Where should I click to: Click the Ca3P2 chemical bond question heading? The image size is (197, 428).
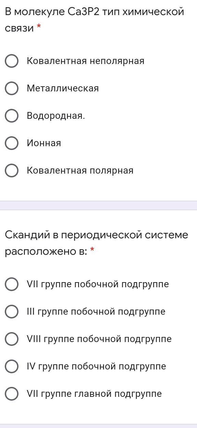(94, 20)
